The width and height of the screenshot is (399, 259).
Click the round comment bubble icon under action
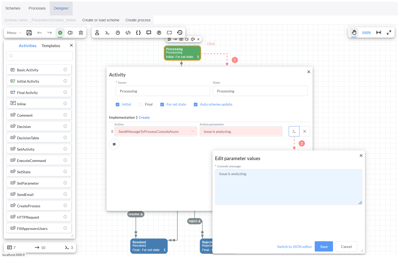(x=114, y=144)
